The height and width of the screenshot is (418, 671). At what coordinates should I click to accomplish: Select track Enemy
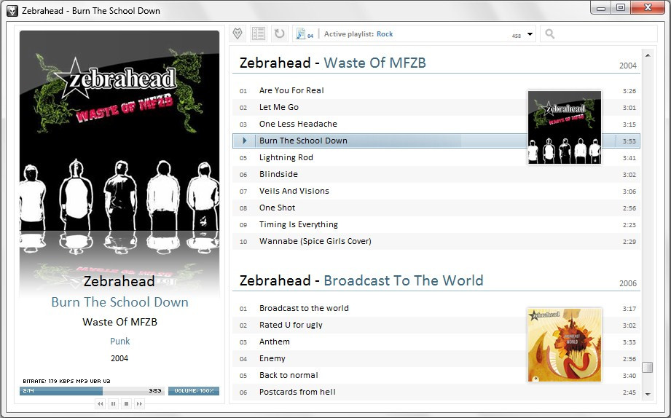pyautogui.click(x=436, y=358)
